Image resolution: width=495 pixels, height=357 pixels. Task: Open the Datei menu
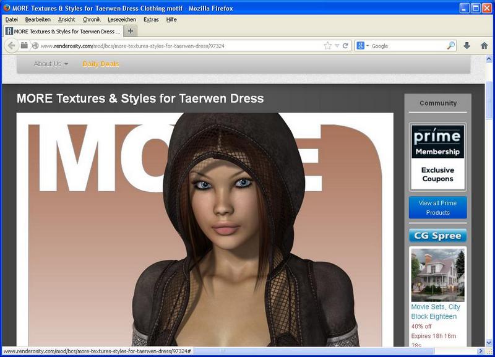pos(12,20)
